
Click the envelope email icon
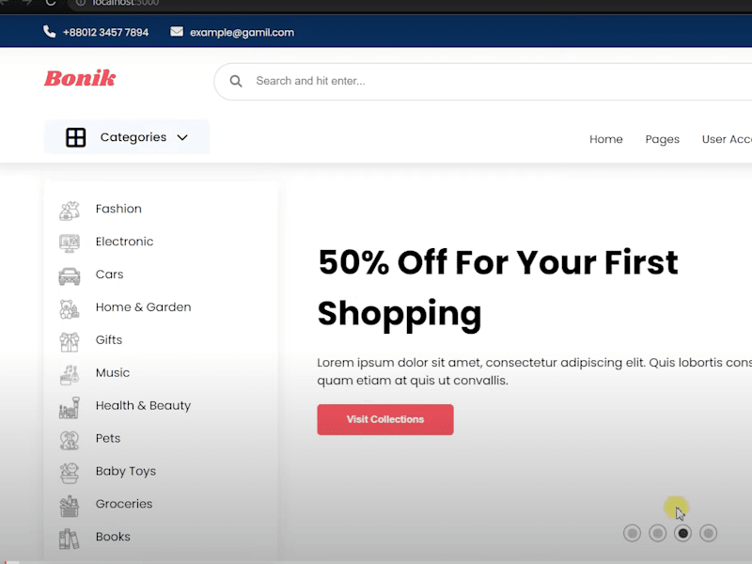pos(177,32)
